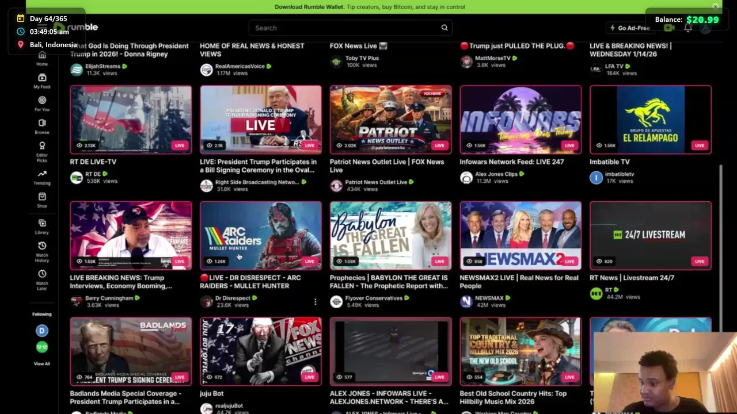Click Alex Jones Clips channel avatar
The height and width of the screenshot is (414, 737).
466,178
